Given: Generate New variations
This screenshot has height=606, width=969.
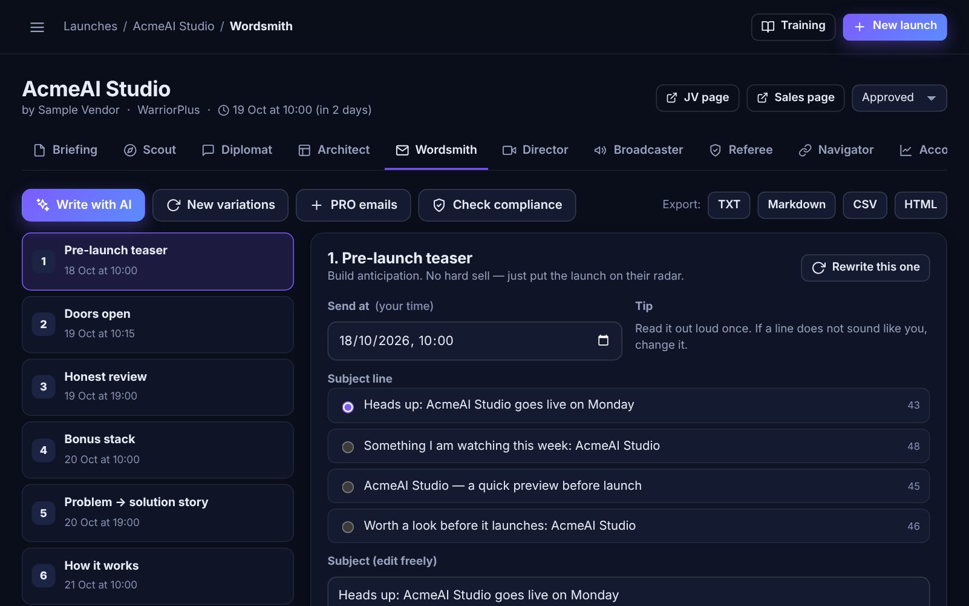Looking at the screenshot, I should tap(220, 205).
